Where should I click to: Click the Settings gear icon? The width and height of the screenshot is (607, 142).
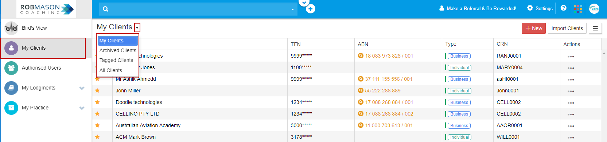[530, 8]
